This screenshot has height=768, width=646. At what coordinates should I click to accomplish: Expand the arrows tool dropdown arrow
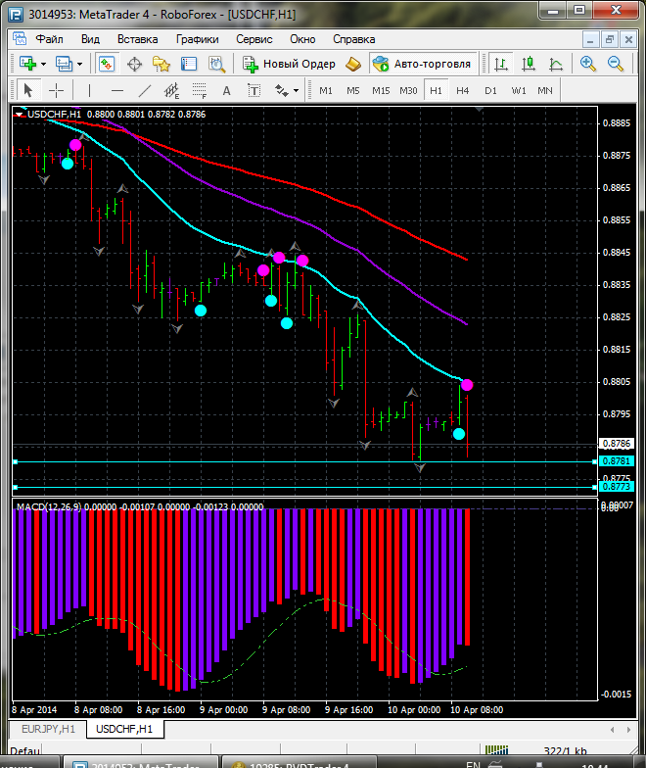[x=296, y=90]
